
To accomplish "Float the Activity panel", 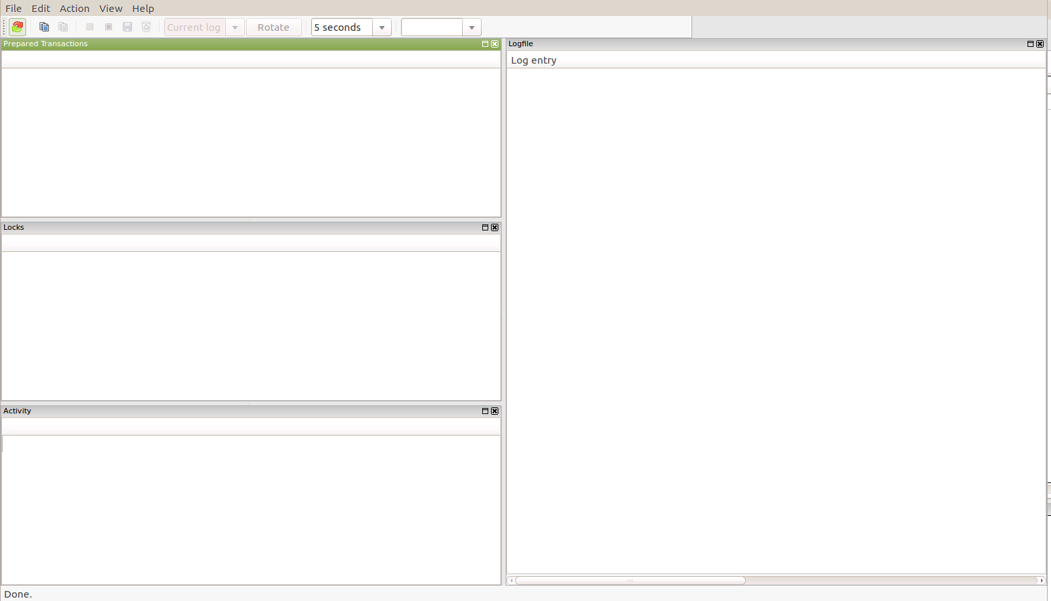I will (x=485, y=411).
